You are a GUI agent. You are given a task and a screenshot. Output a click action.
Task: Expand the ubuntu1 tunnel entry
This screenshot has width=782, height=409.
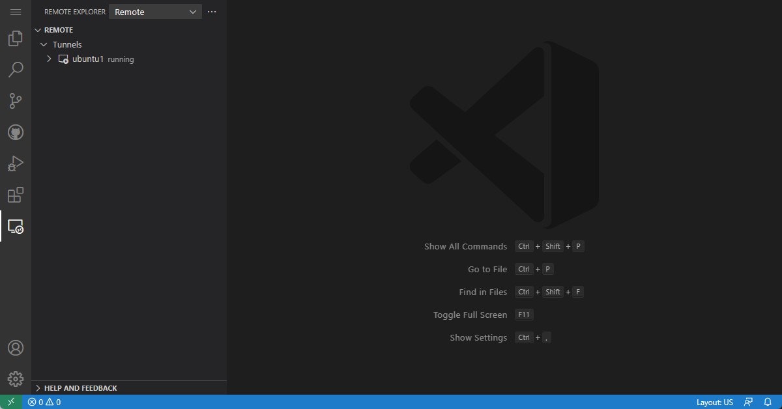pyautogui.click(x=49, y=59)
